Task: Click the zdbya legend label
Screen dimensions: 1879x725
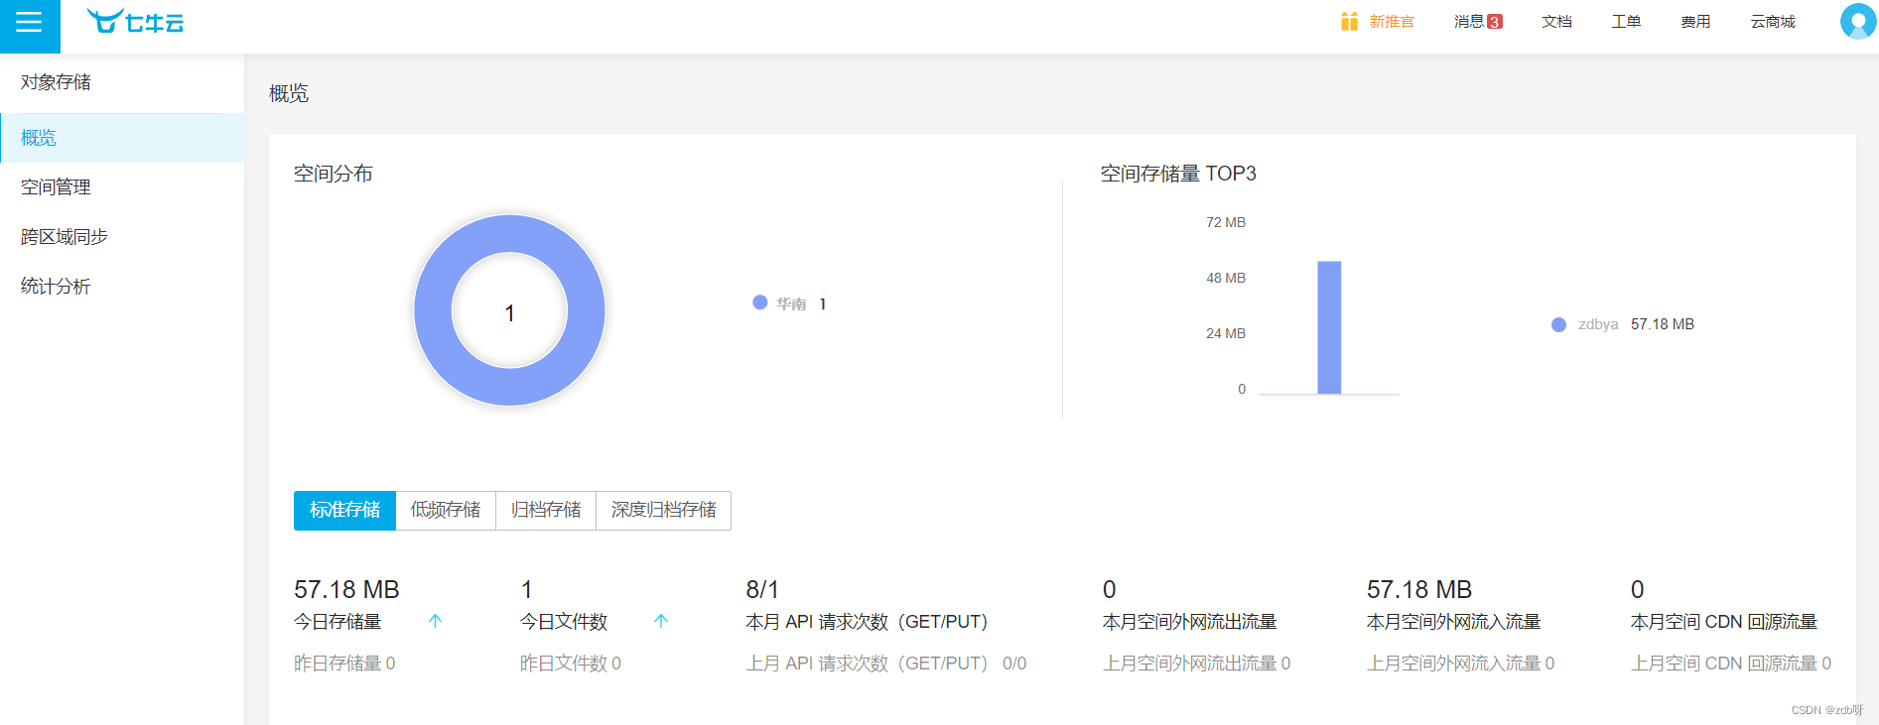Action: click(1598, 324)
